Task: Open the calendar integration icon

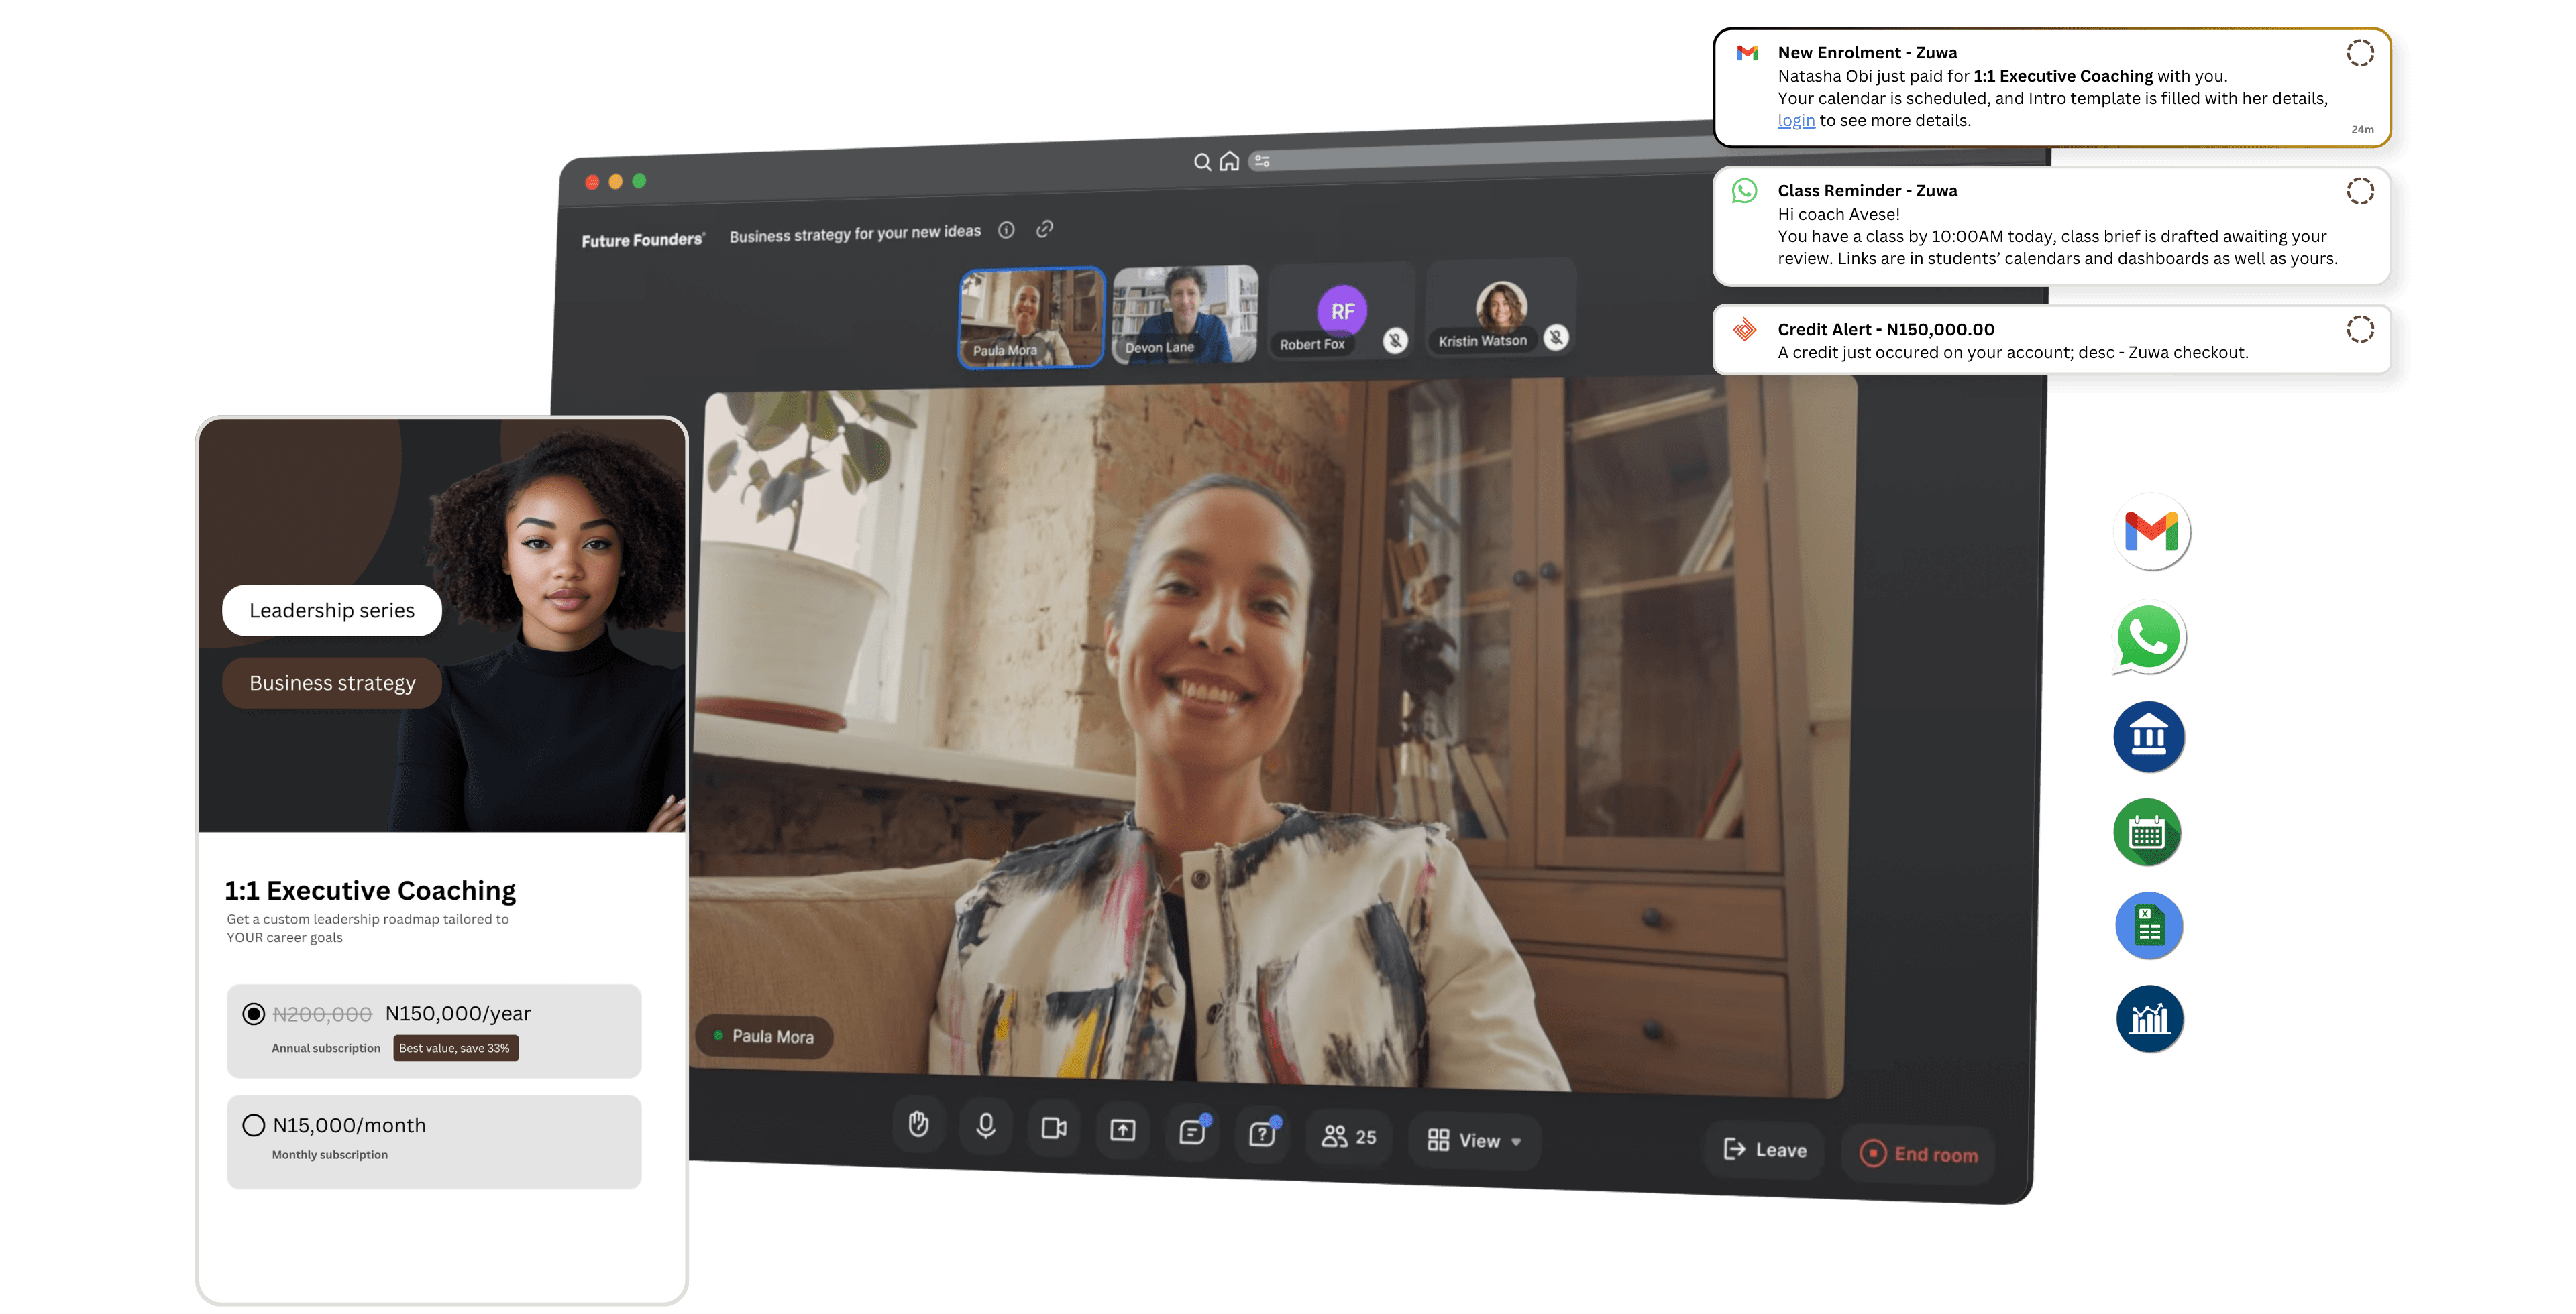Action: 2147,833
